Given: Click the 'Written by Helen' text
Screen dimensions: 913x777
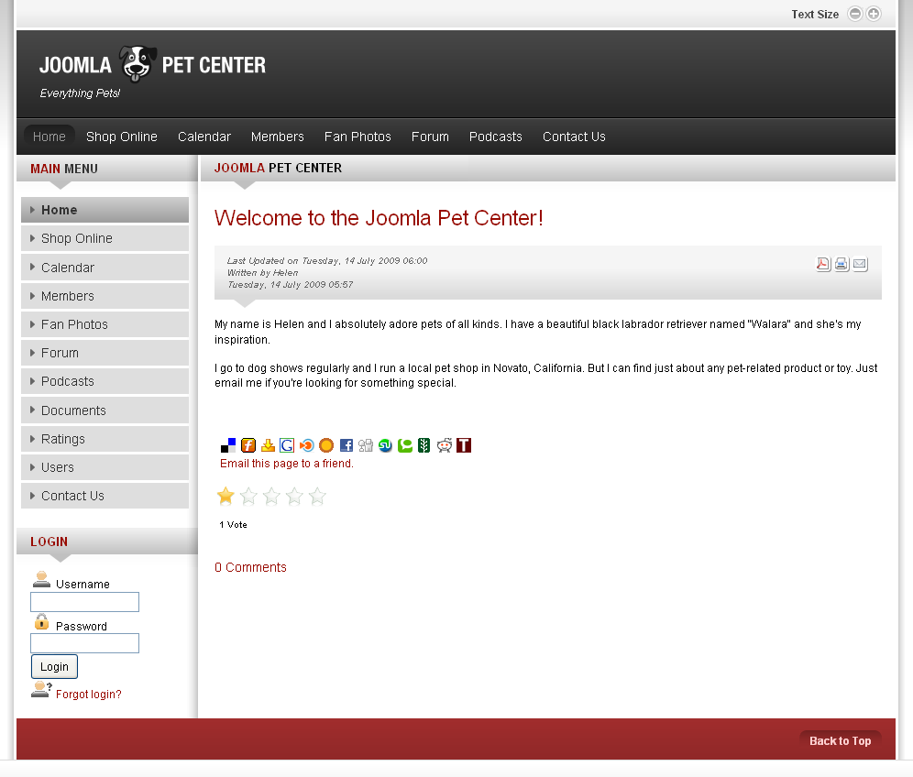Looking at the screenshot, I should pyautogui.click(x=262, y=272).
